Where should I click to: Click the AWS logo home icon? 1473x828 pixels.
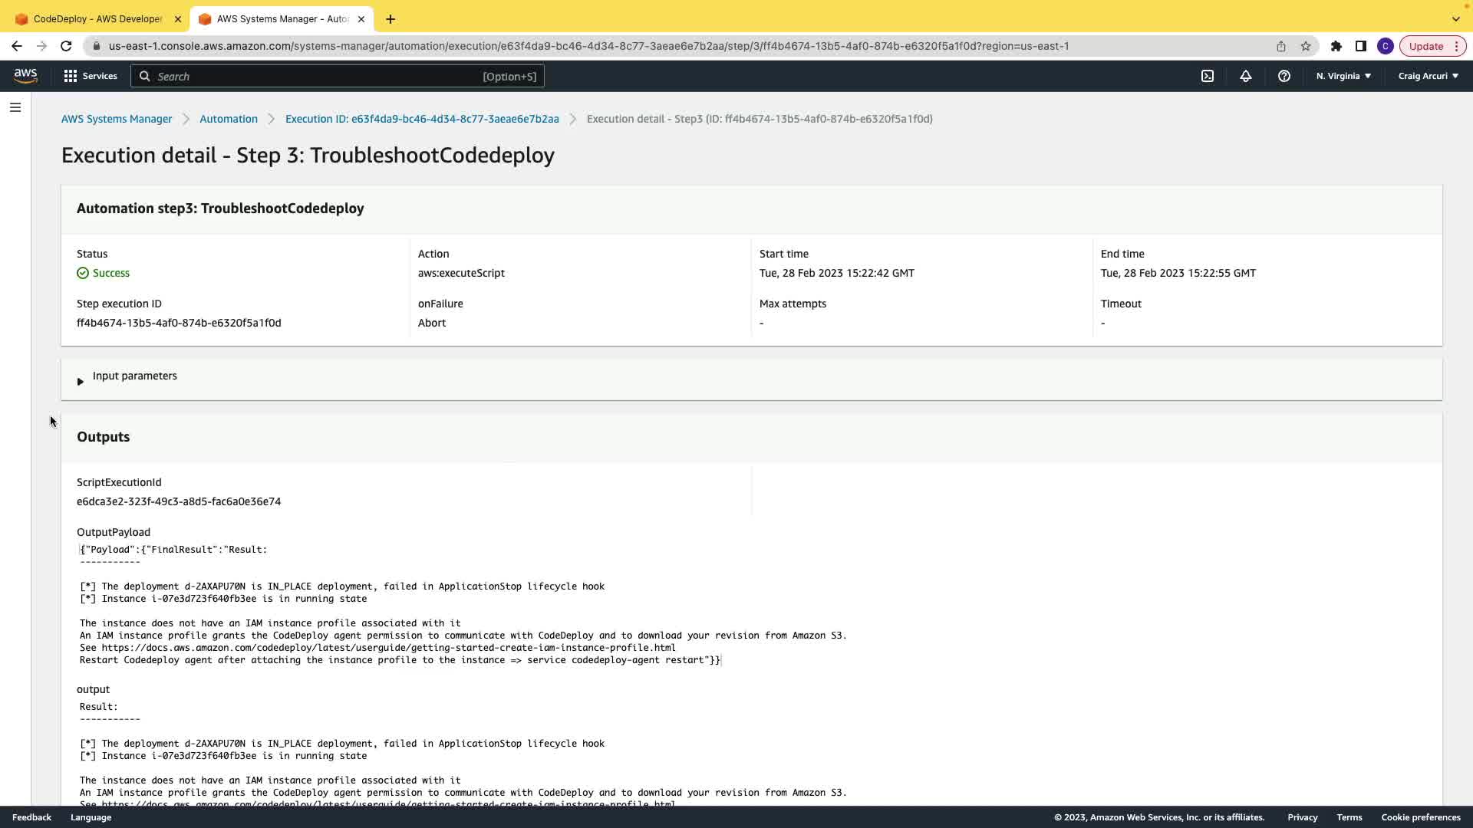[25, 76]
